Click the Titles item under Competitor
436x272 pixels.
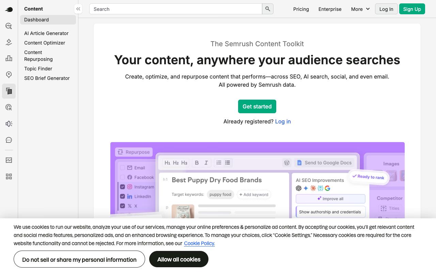pyautogui.click(x=390, y=208)
